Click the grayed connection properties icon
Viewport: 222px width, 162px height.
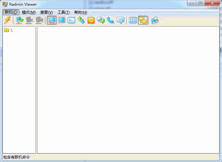click(x=39, y=20)
